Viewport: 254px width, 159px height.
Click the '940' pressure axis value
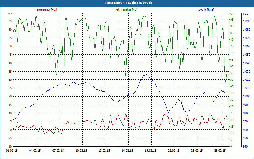coord(245,147)
